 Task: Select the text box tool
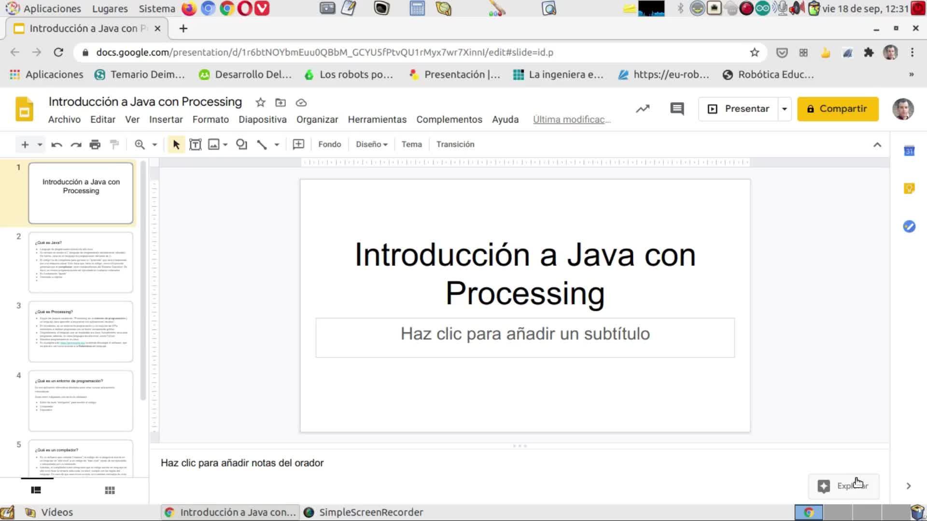tap(195, 144)
